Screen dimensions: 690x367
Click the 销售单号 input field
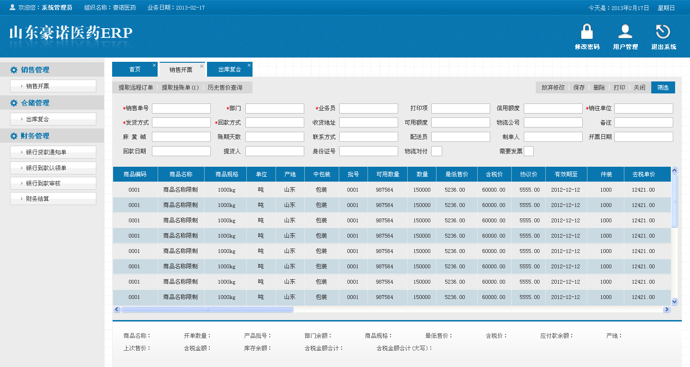181,109
